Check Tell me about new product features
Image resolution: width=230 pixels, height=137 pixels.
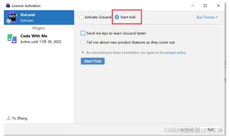[83, 42]
